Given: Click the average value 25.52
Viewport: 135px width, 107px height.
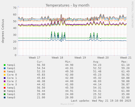Looking at the screenshot, I should (x=97, y=94).
